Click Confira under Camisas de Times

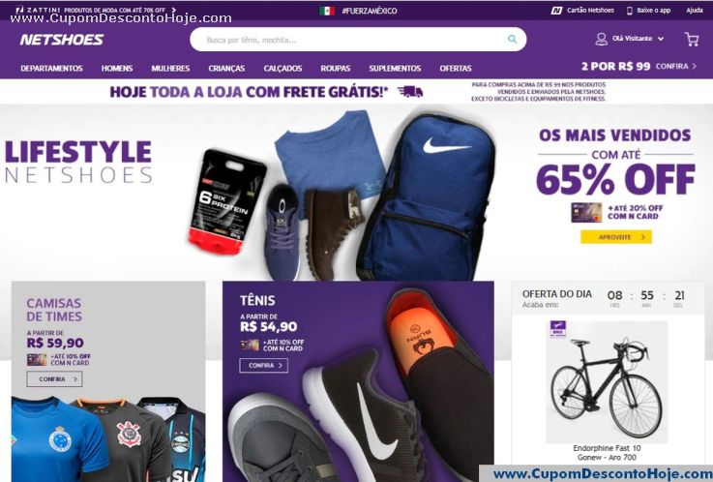tap(54, 378)
